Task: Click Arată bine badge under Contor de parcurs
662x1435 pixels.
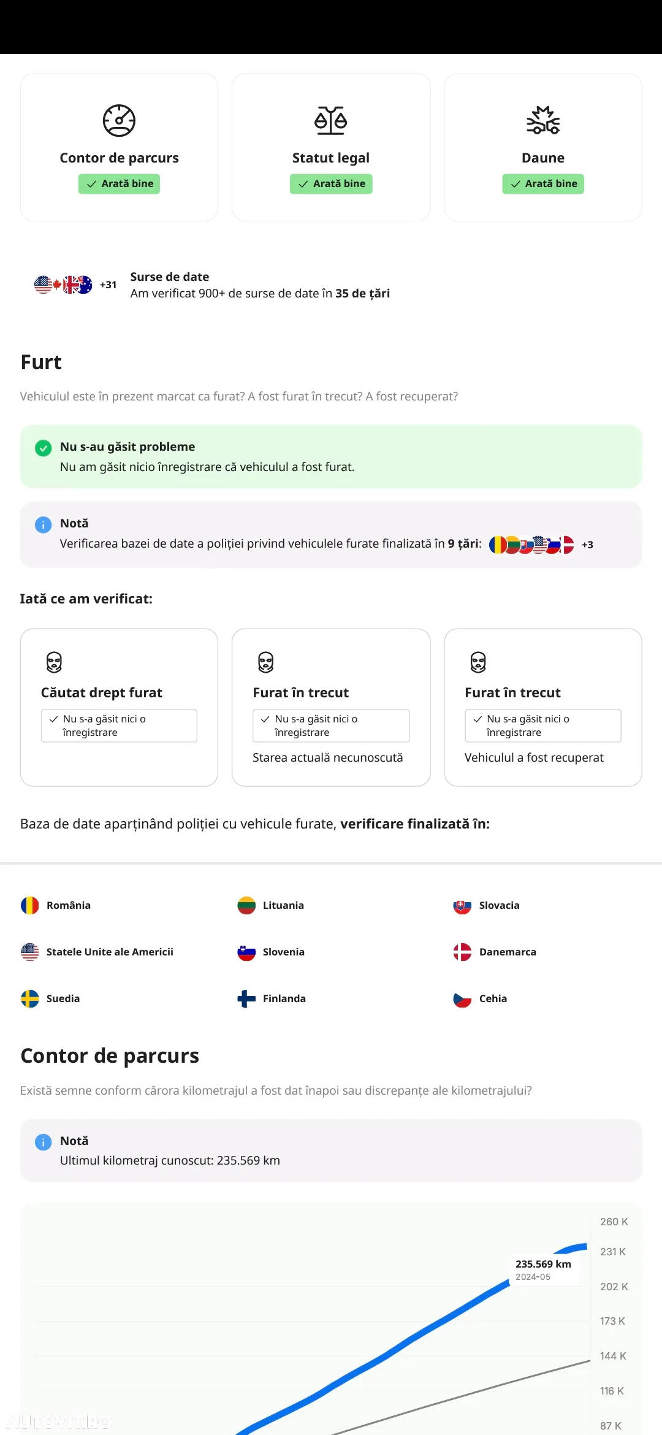Action: (119, 184)
